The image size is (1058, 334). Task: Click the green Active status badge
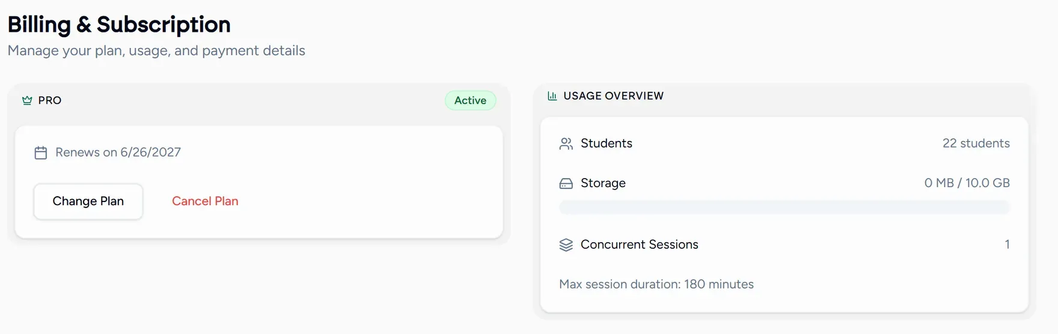(470, 101)
